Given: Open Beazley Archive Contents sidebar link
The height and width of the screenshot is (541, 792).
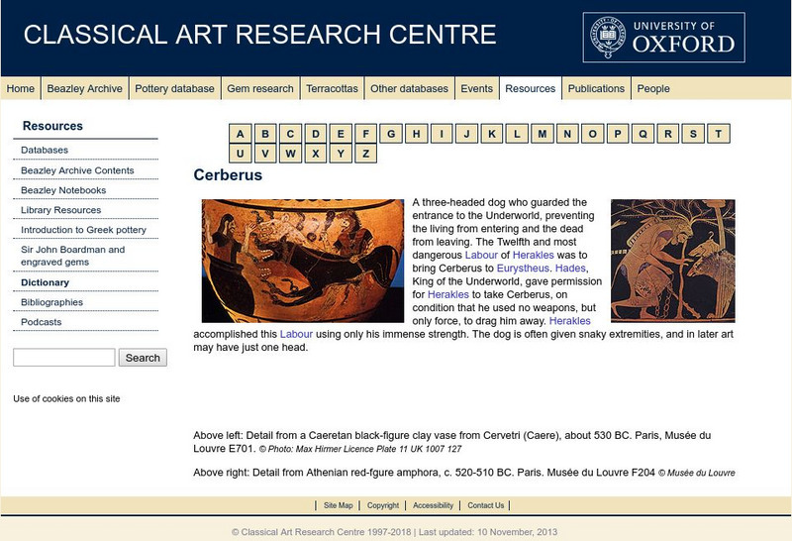Looking at the screenshot, I should click(77, 170).
